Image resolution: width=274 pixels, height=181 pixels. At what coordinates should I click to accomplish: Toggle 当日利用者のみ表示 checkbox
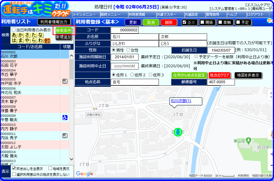pyautogui.click(x=13, y=30)
